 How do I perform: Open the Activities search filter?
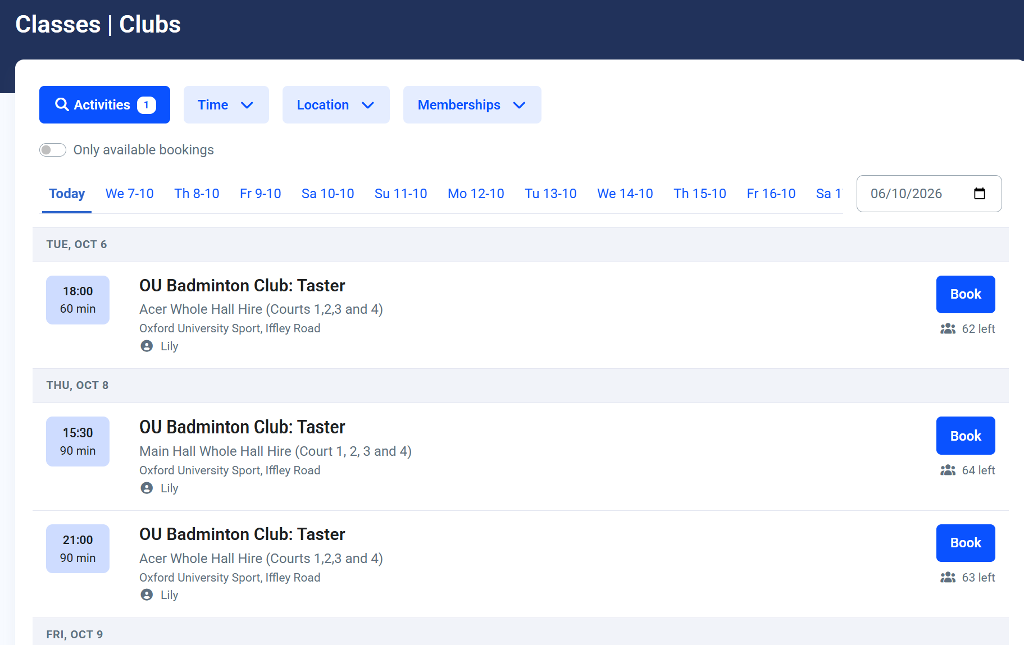[104, 104]
